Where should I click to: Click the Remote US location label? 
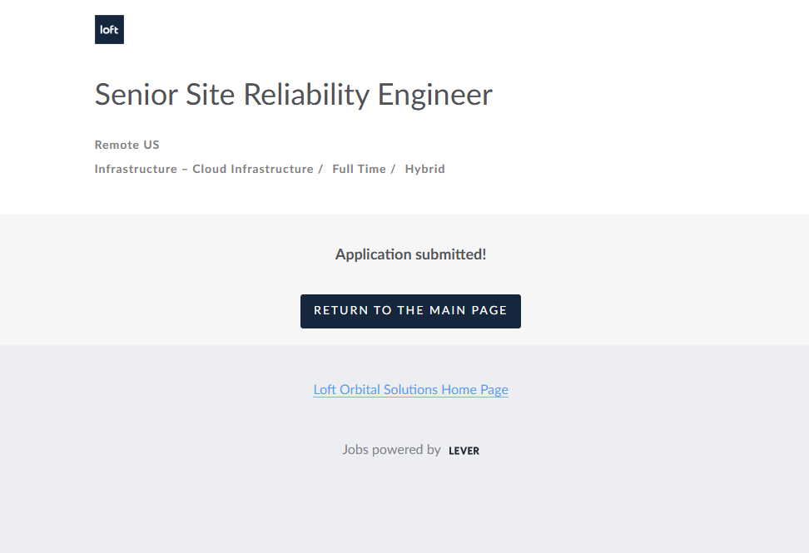coord(127,145)
